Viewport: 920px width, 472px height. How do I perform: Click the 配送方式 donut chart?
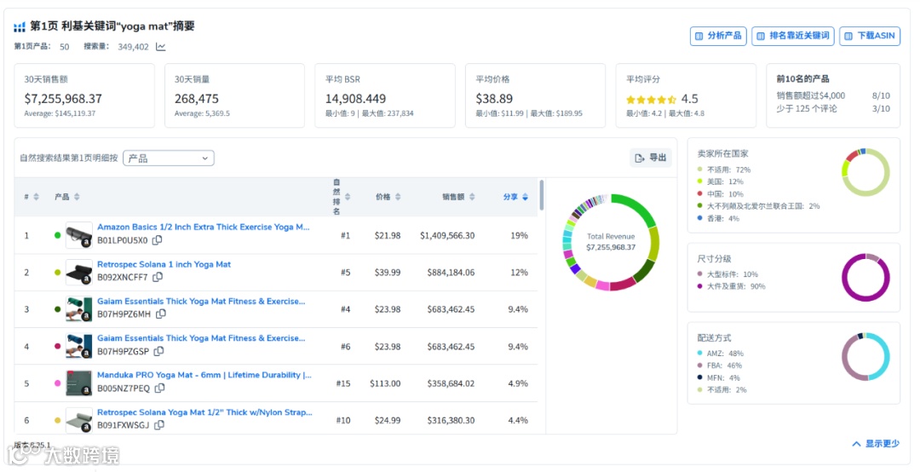coord(865,356)
